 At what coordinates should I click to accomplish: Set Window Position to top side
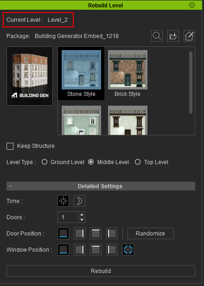pos(96,249)
